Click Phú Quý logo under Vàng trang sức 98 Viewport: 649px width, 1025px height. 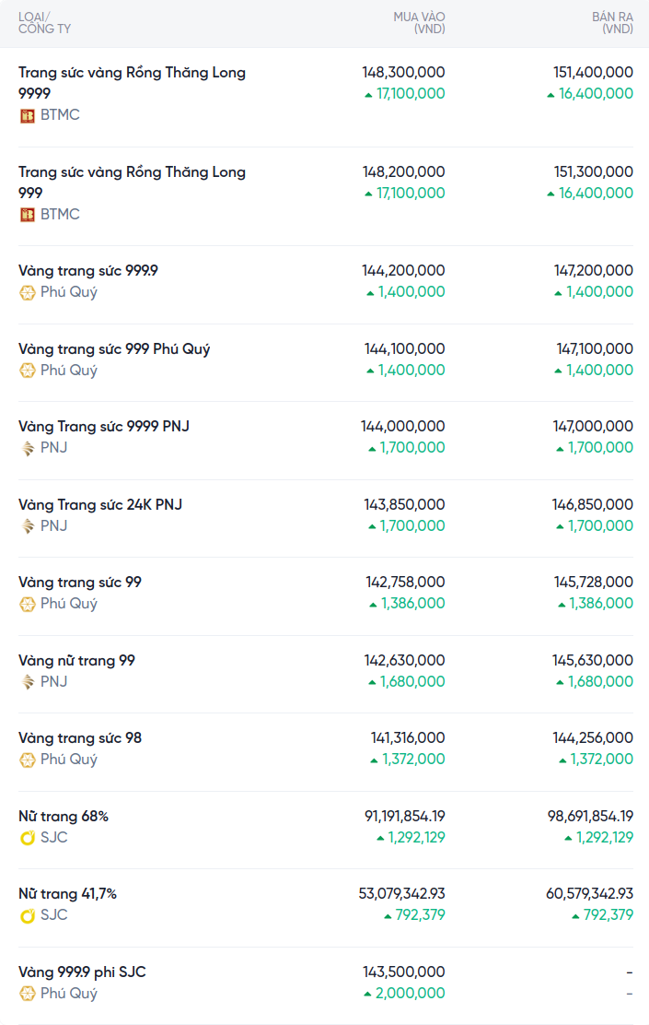[28, 760]
